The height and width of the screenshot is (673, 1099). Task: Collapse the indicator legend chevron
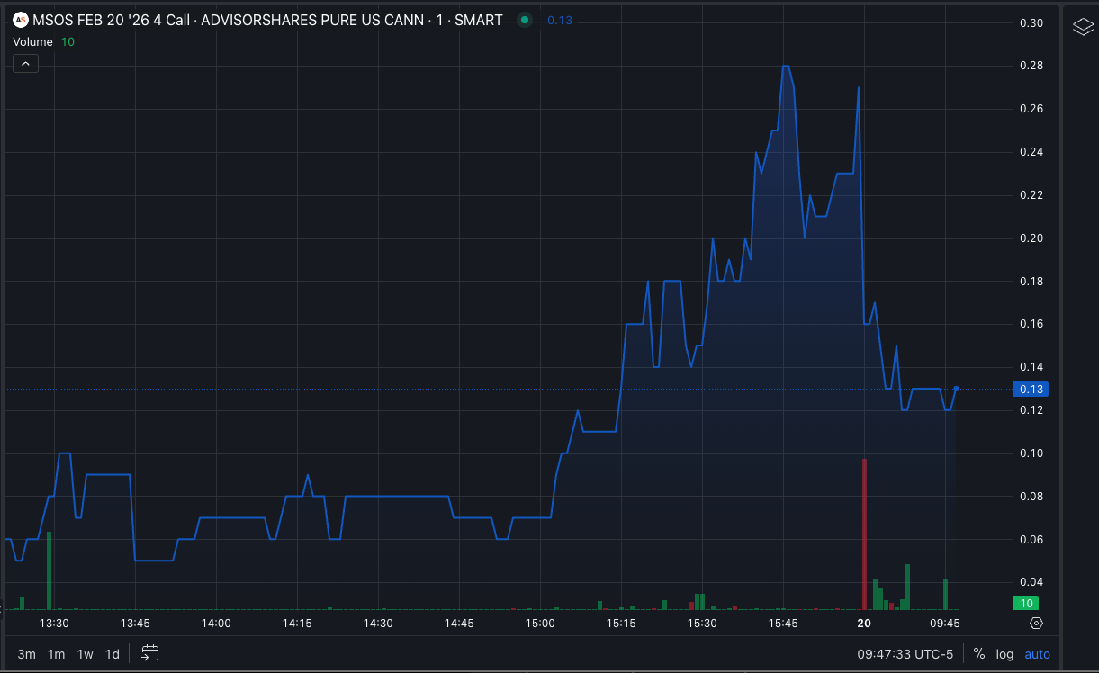(25, 63)
